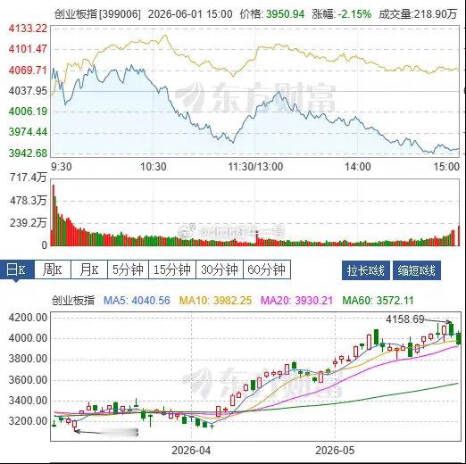Click the 14:00 time axis label
This screenshot has width=466, height=464.
coord(358,167)
